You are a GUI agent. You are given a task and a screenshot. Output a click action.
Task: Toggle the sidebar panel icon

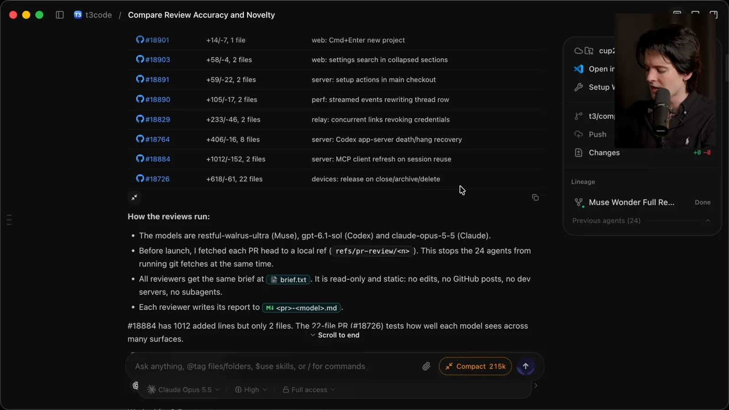point(60,15)
